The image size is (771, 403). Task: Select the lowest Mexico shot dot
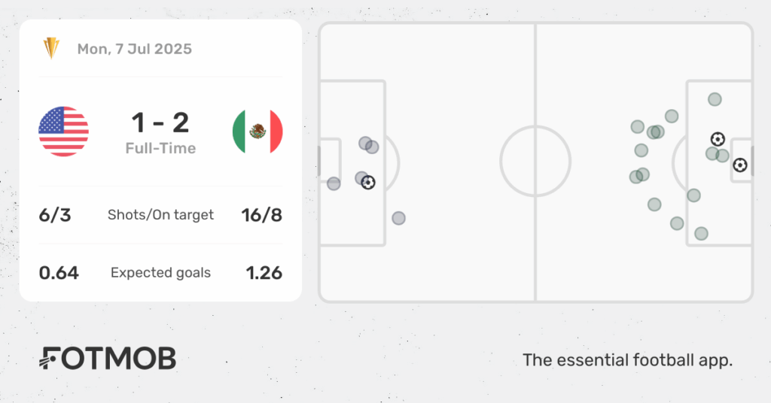(701, 234)
